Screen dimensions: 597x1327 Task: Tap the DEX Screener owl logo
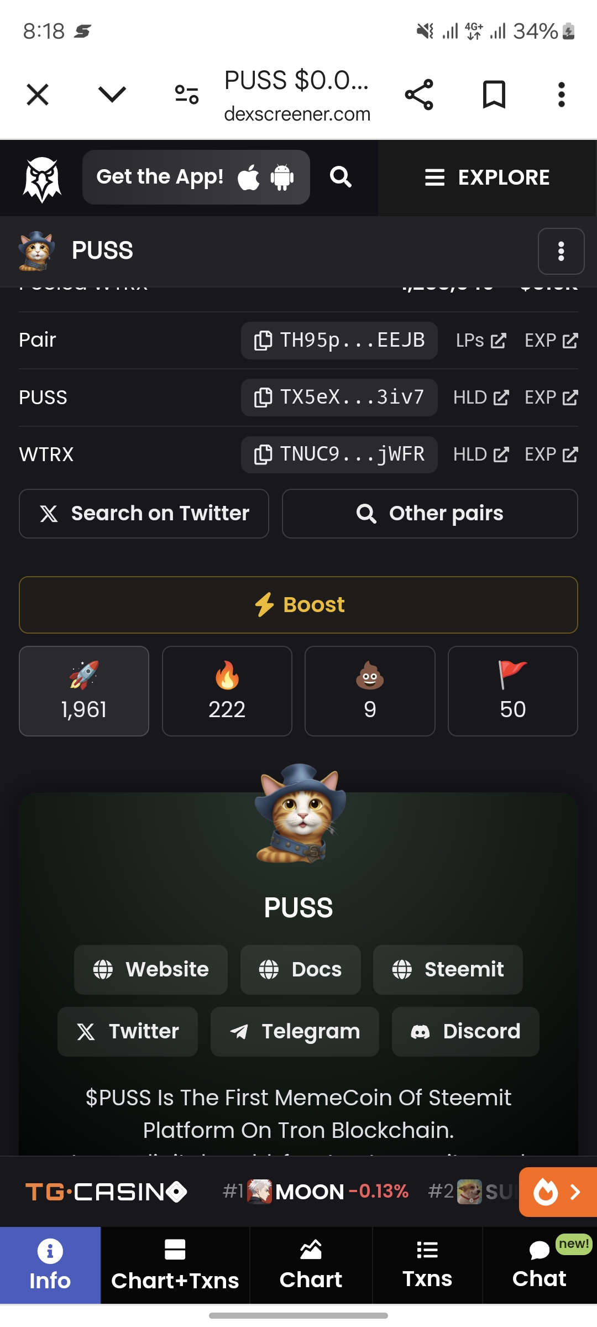coord(42,179)
